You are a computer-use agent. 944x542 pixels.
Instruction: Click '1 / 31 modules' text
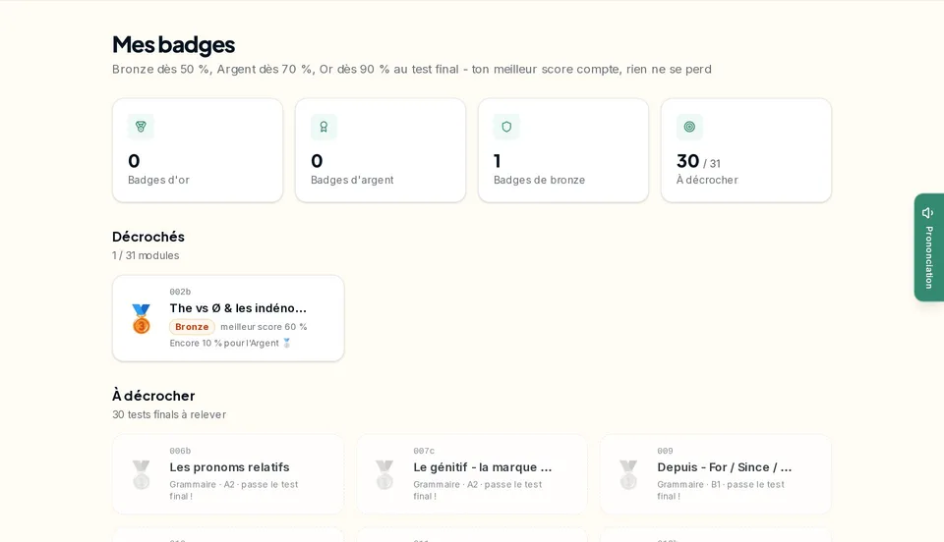pyautogui.click(x=146, y=255)
